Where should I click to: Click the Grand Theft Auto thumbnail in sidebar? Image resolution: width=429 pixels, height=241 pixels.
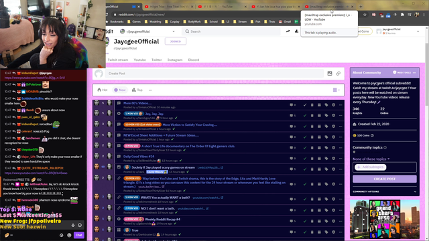point(384,219)
